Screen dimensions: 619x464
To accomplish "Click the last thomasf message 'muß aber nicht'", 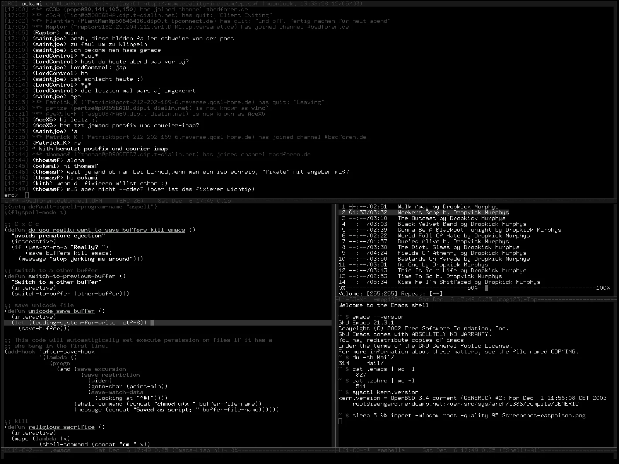I will tap(144, 189).
